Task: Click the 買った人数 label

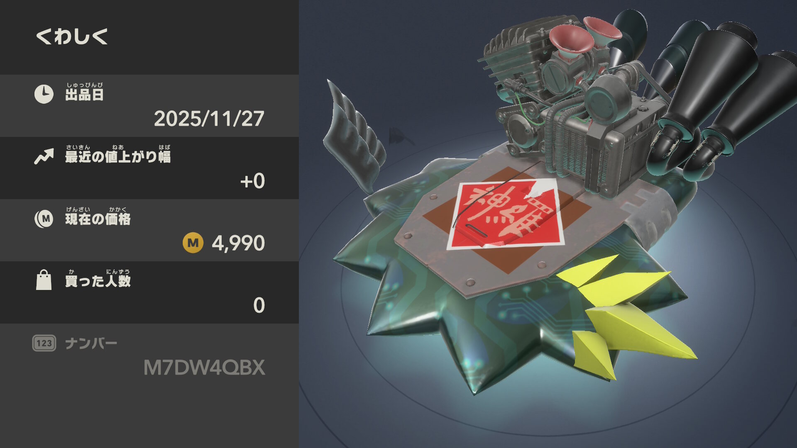Action: tap(98, 278)
